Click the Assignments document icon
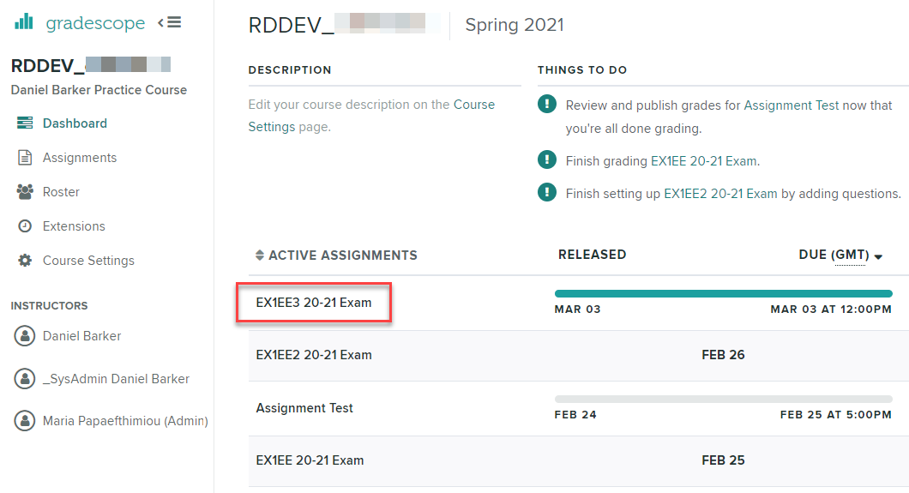Viewport: 909px width, 493px height. coord(25,158)
